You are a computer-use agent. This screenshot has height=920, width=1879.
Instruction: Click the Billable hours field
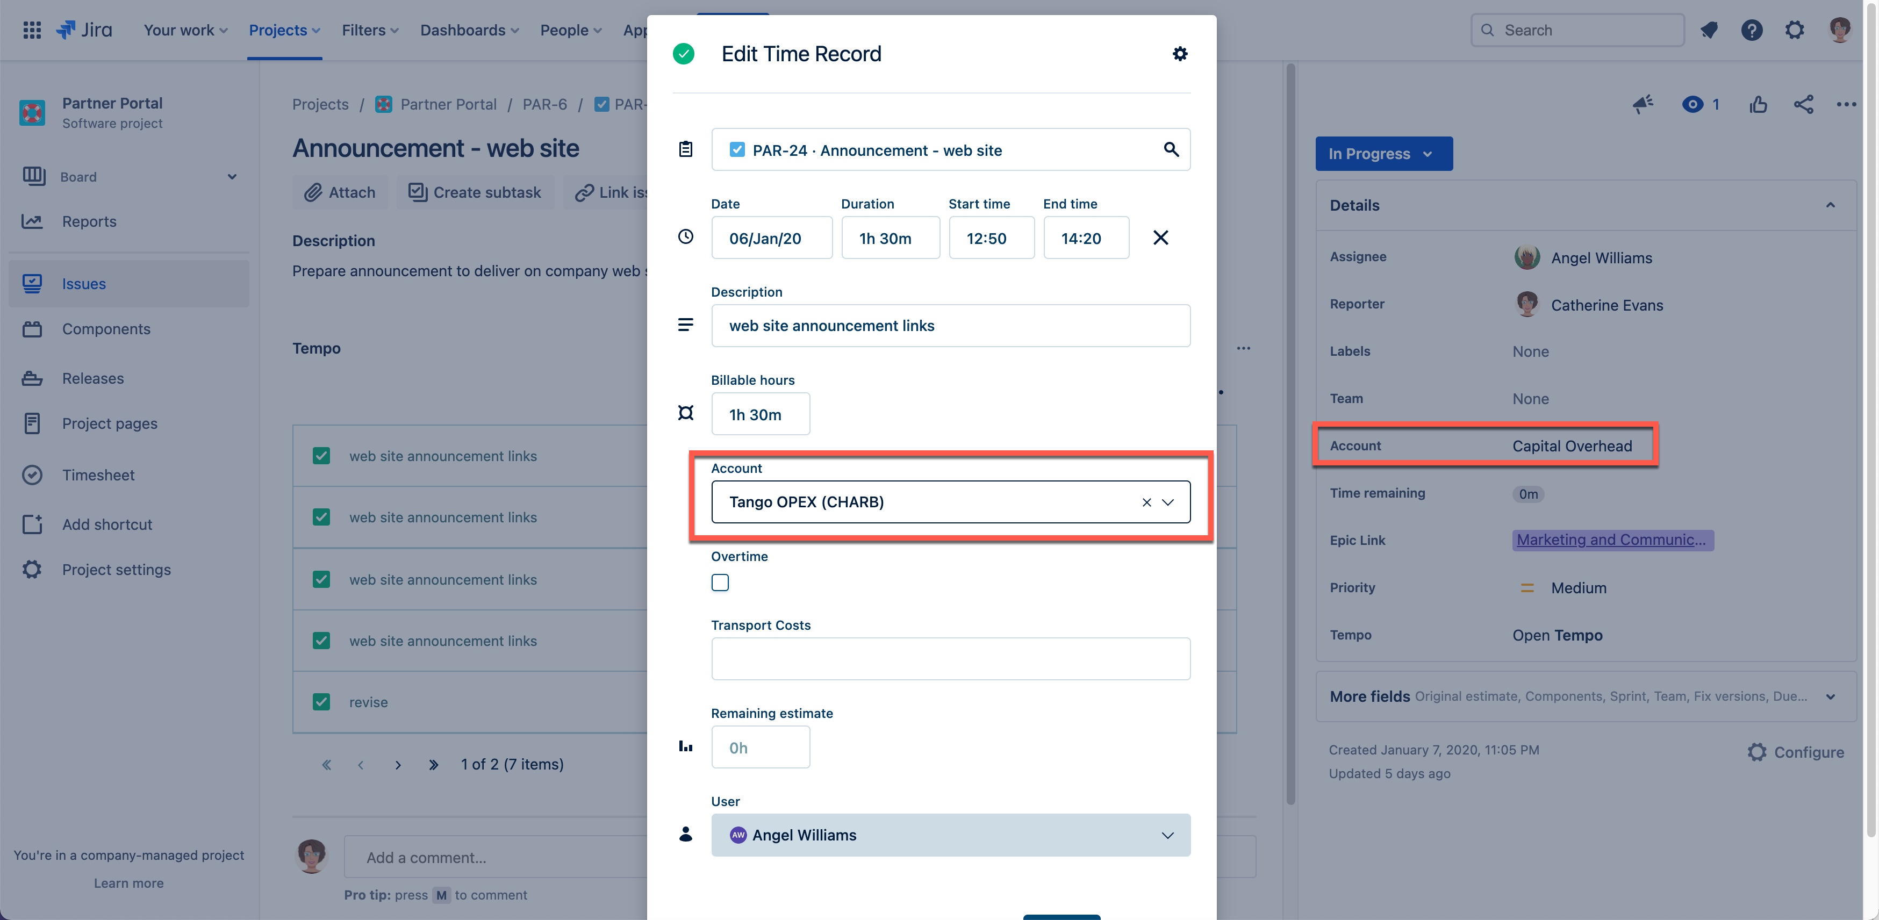pos(761,414)
